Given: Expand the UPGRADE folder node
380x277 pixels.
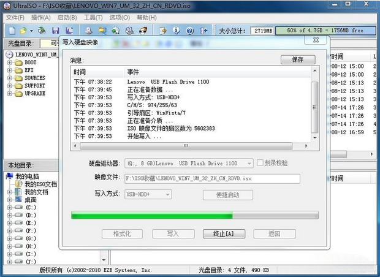Looking at the screenshot, I should click(x=9, y=94).
